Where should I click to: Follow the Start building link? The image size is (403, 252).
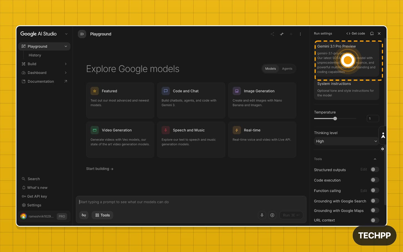click(100, 169)
